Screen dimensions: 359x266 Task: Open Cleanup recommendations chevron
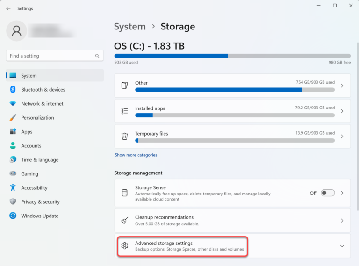[x=342, y=221]
